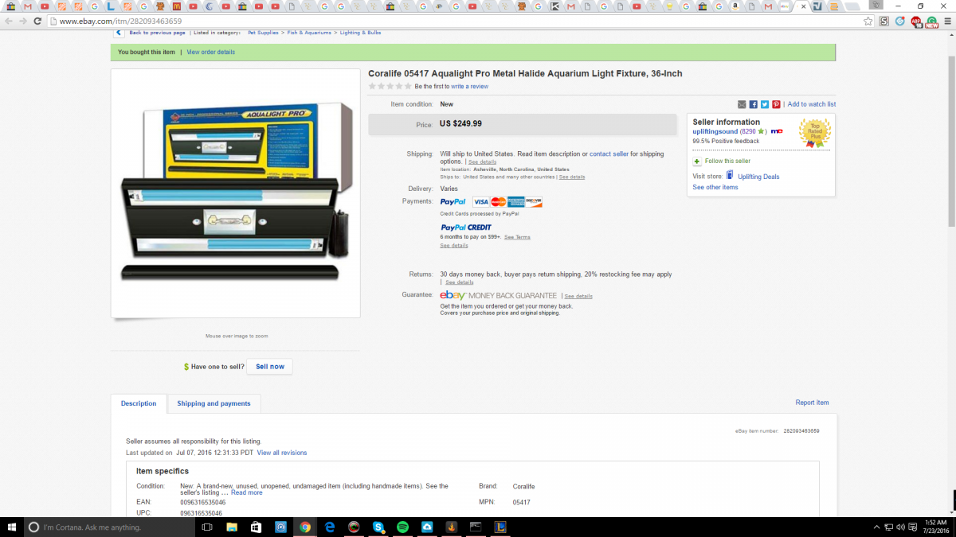Open 'write a review' link
Screen dimensions: 956x537
tap(470, 87)
